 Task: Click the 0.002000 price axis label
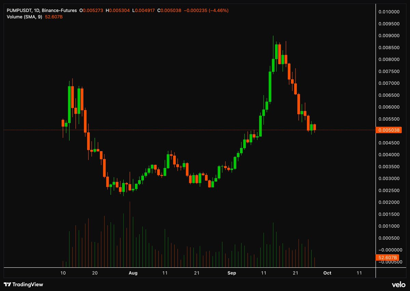(x=389, y=202)
